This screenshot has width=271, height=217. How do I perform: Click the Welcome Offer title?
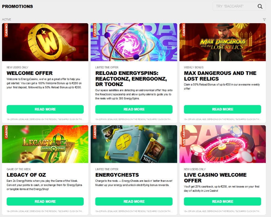30,73
